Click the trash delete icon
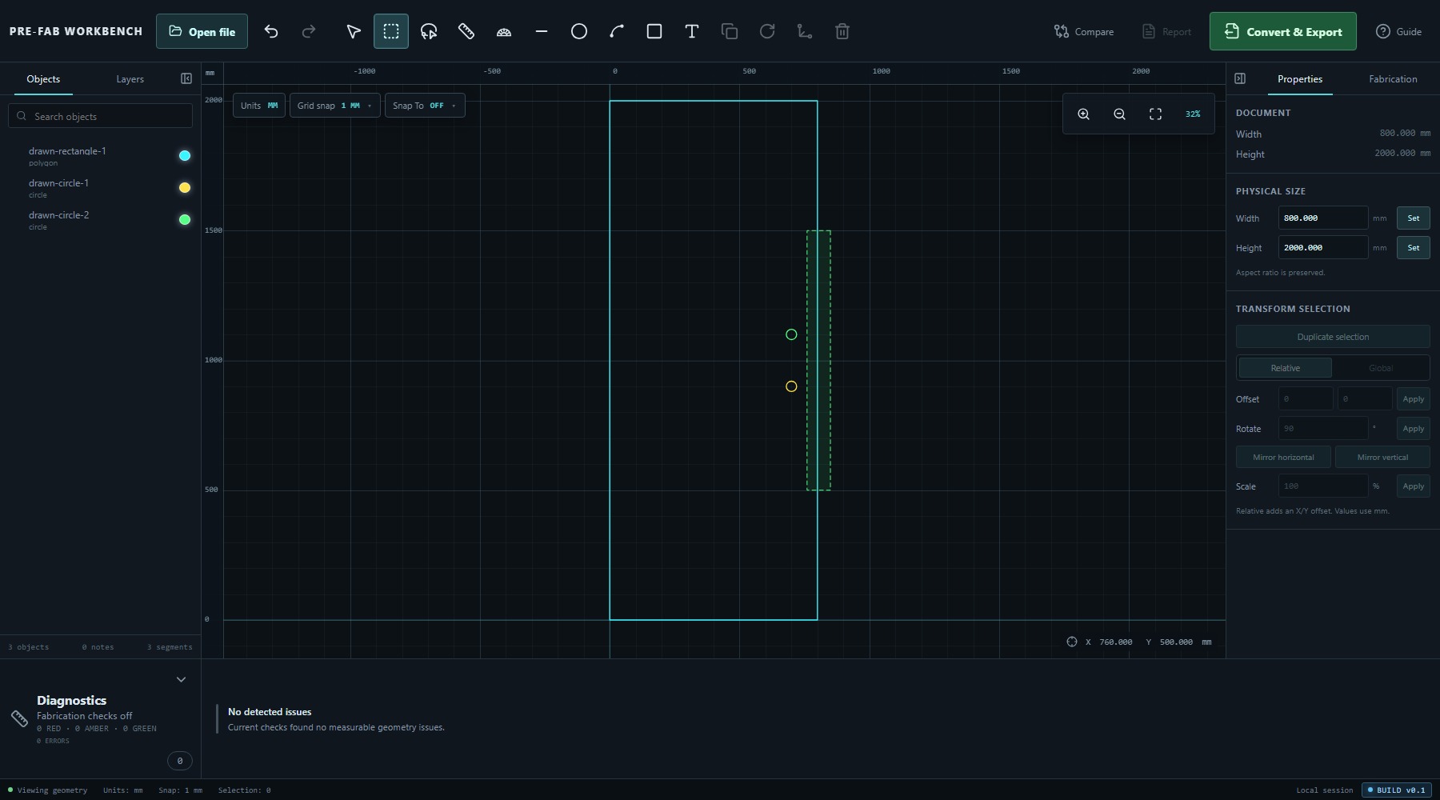 pyautogui.click(x=842, y=31)
